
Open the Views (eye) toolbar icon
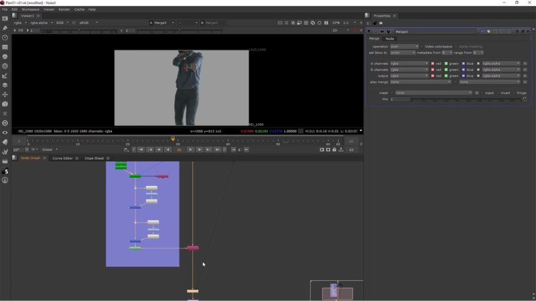(5, 132)
